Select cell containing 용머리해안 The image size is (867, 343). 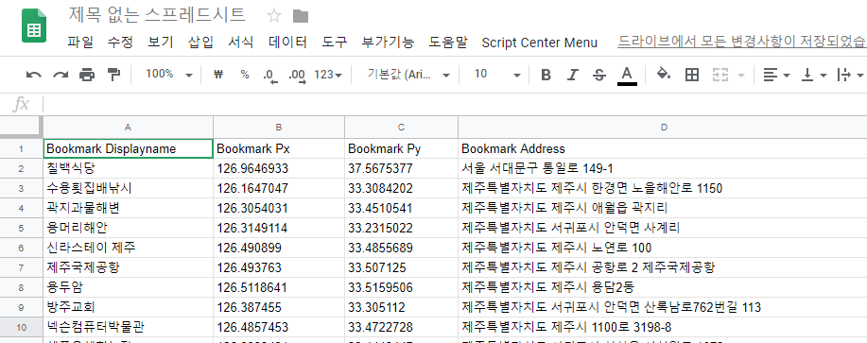129,228
